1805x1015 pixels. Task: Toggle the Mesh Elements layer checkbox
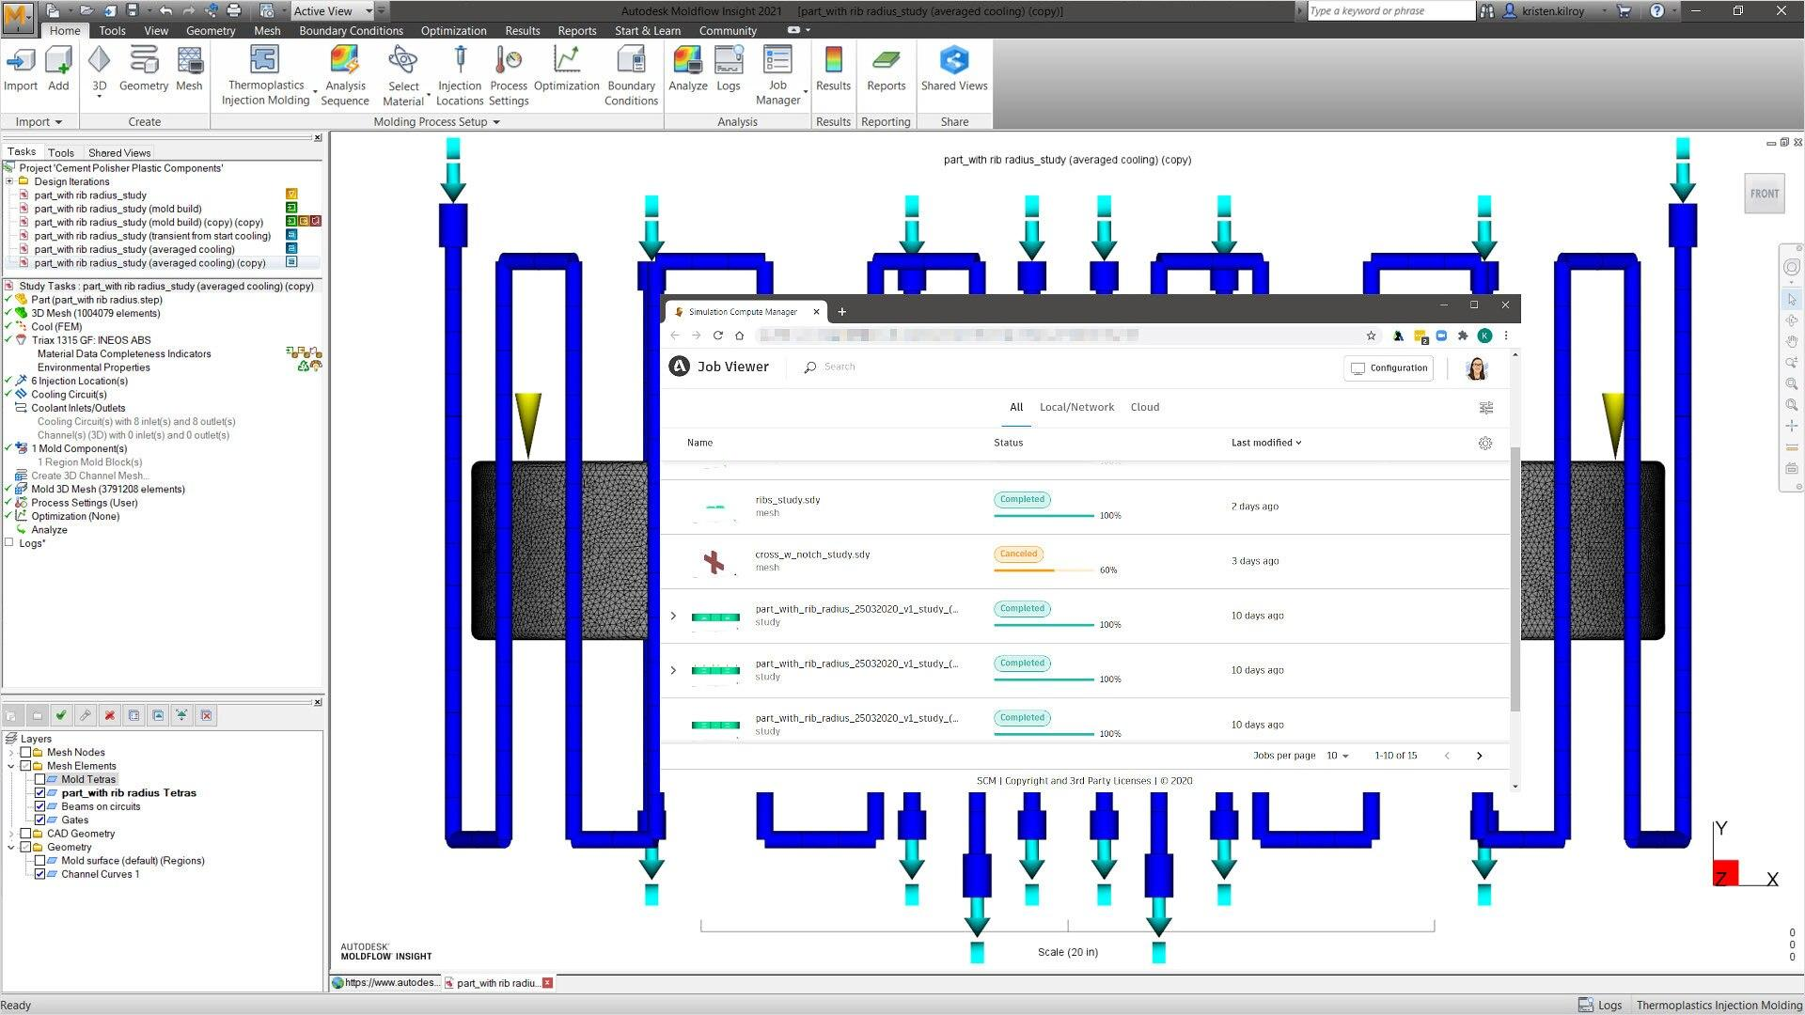[25, 766]
